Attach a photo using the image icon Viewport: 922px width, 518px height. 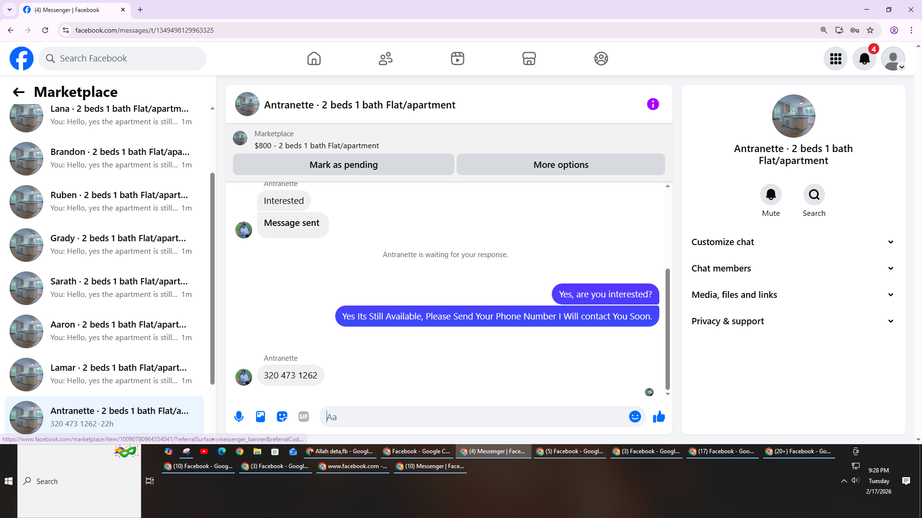coord(260,417)
